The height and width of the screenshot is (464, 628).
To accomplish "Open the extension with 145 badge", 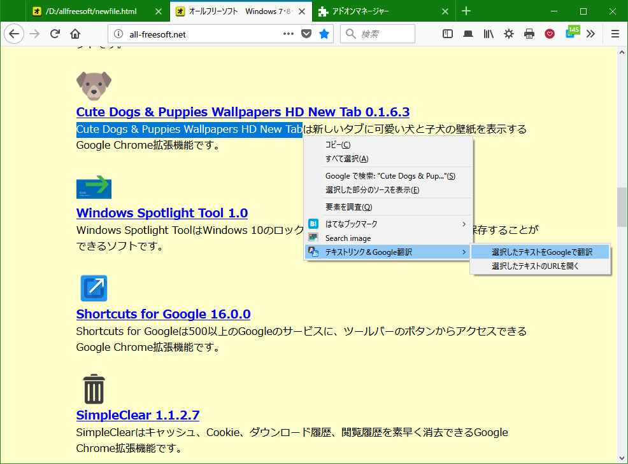I will click(572, 32).
